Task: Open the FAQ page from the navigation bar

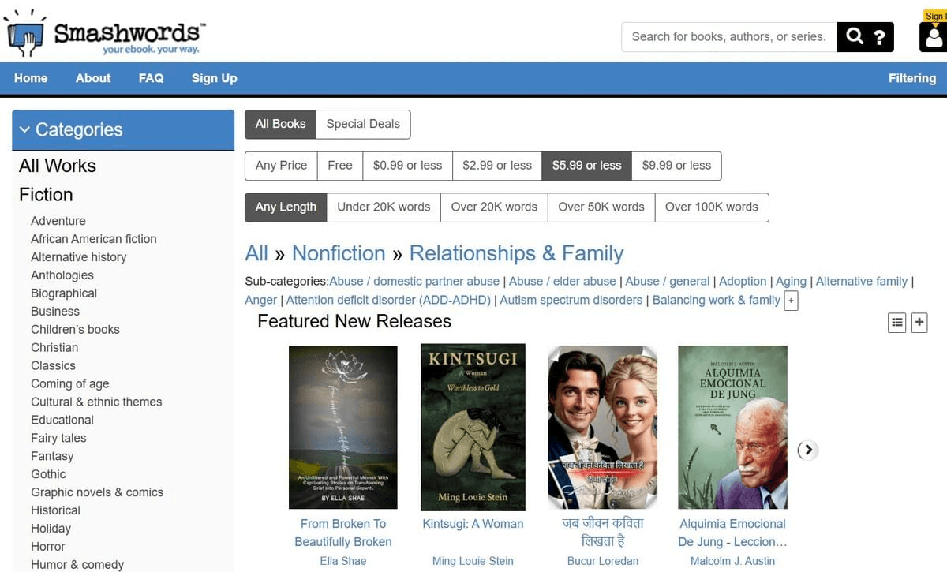Action: (x=151, y=78)
